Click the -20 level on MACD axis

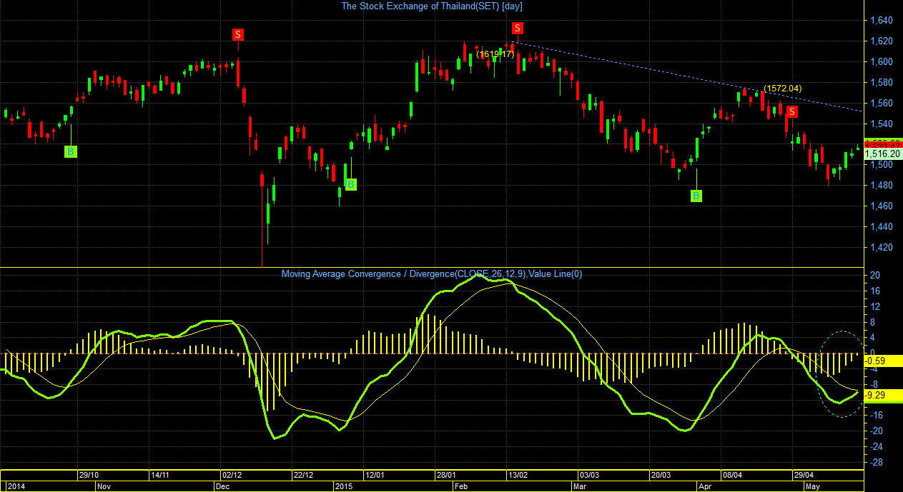[877, 431]
